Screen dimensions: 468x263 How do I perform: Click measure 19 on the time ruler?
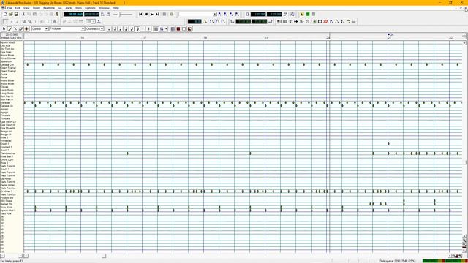(x=266, y=37)
